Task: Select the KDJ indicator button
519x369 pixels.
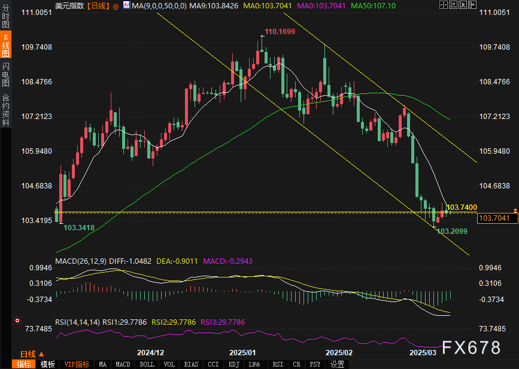Action: pyautogui.click(x=233, y=364)
